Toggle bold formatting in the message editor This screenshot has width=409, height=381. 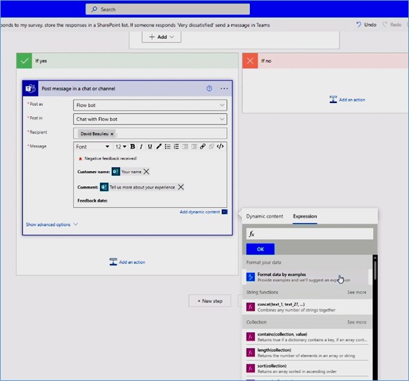(x=133, y=147)
